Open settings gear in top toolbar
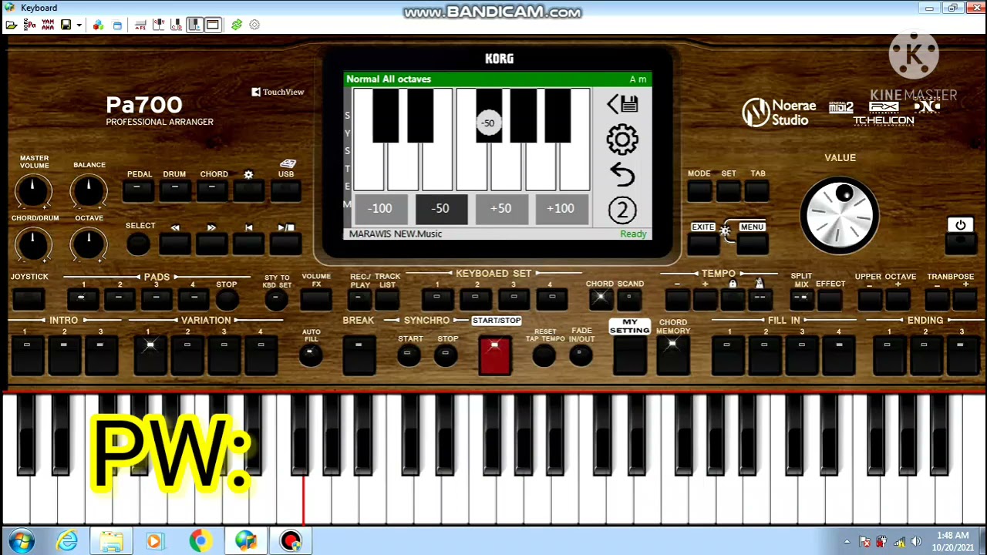987x555 pixels. tap(254, 25)
